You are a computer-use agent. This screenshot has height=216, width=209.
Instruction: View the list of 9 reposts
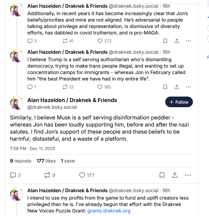click(21, 161)
